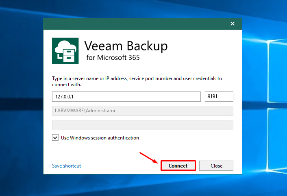287x196 pixels.
Task: Click the 'Use Windows session authentication' label
Action: 100,137
